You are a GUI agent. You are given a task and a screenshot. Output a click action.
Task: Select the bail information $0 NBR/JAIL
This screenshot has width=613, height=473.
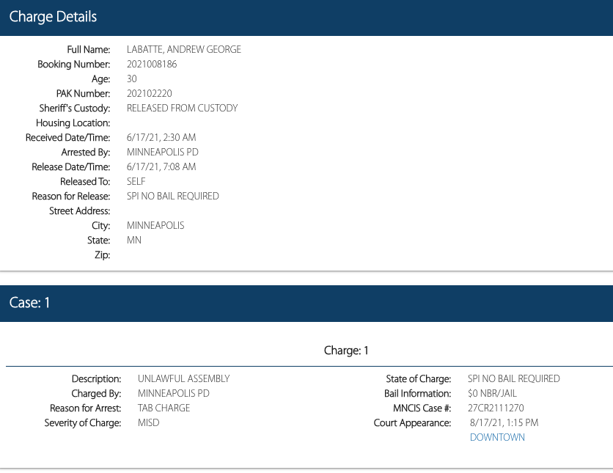pyautogui.click(x=492, y=393)
